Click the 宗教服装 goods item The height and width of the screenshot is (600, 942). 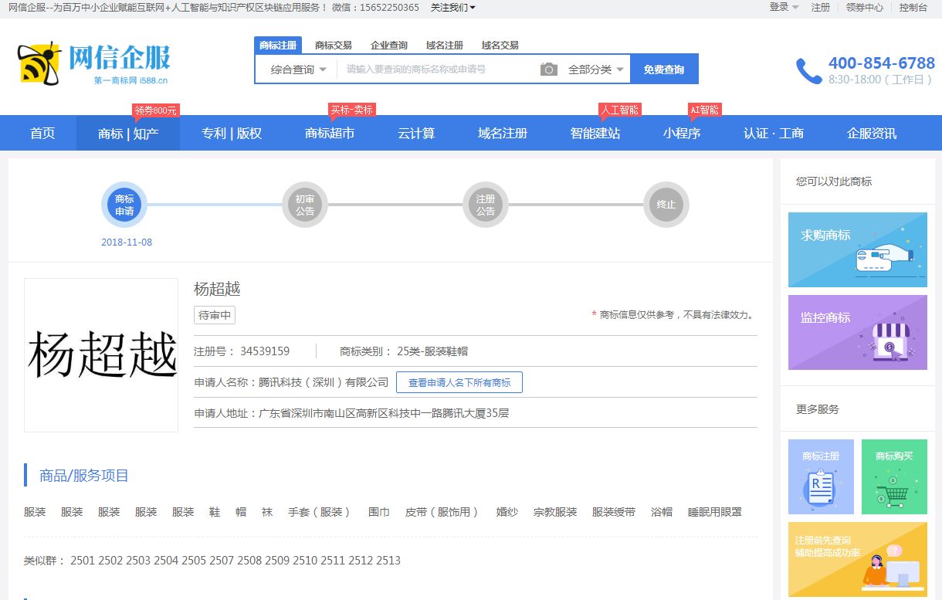[x=555, y=512]
